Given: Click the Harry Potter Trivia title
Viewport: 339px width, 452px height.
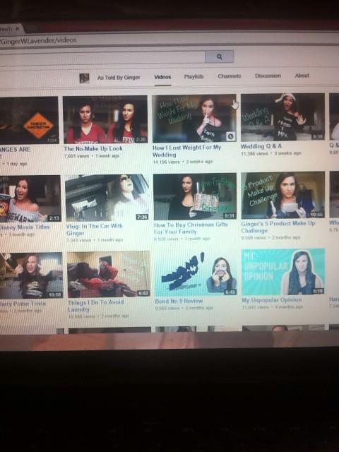Looking at the screenshot, I should (x=23, y=304).
